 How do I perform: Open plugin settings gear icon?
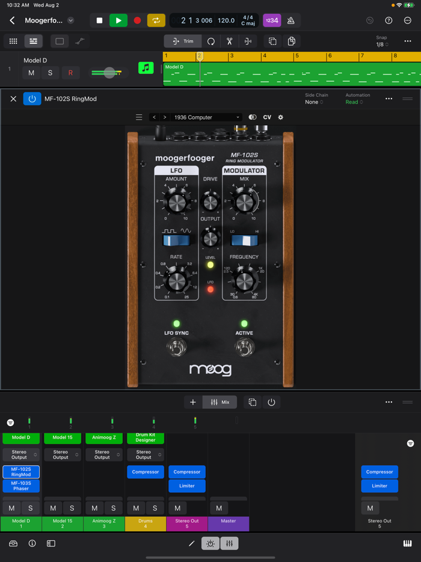coord(280,117)
